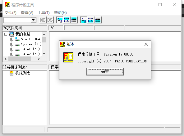Open the 文件(F) menu
Viewport: 184px width, 136px height.
click(x=11, y=12)
